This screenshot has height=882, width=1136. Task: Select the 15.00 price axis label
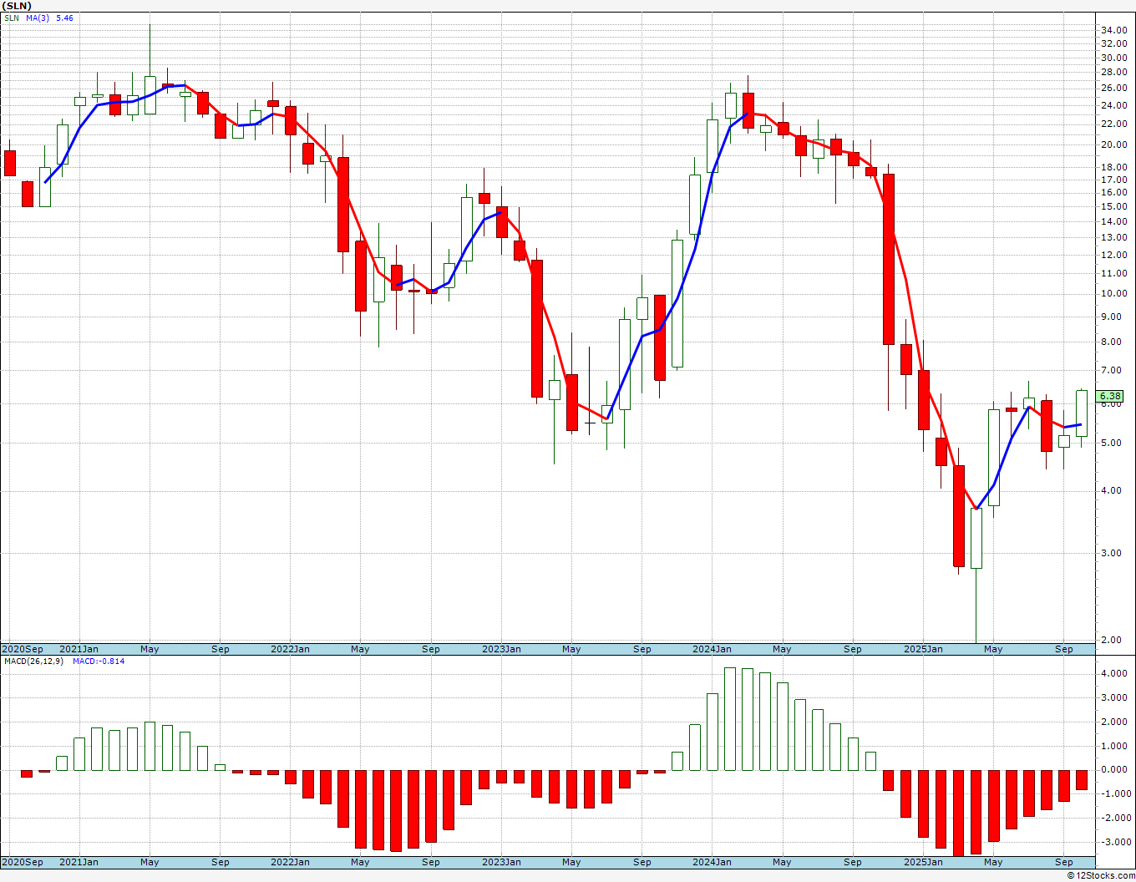tap(1113, 206)
